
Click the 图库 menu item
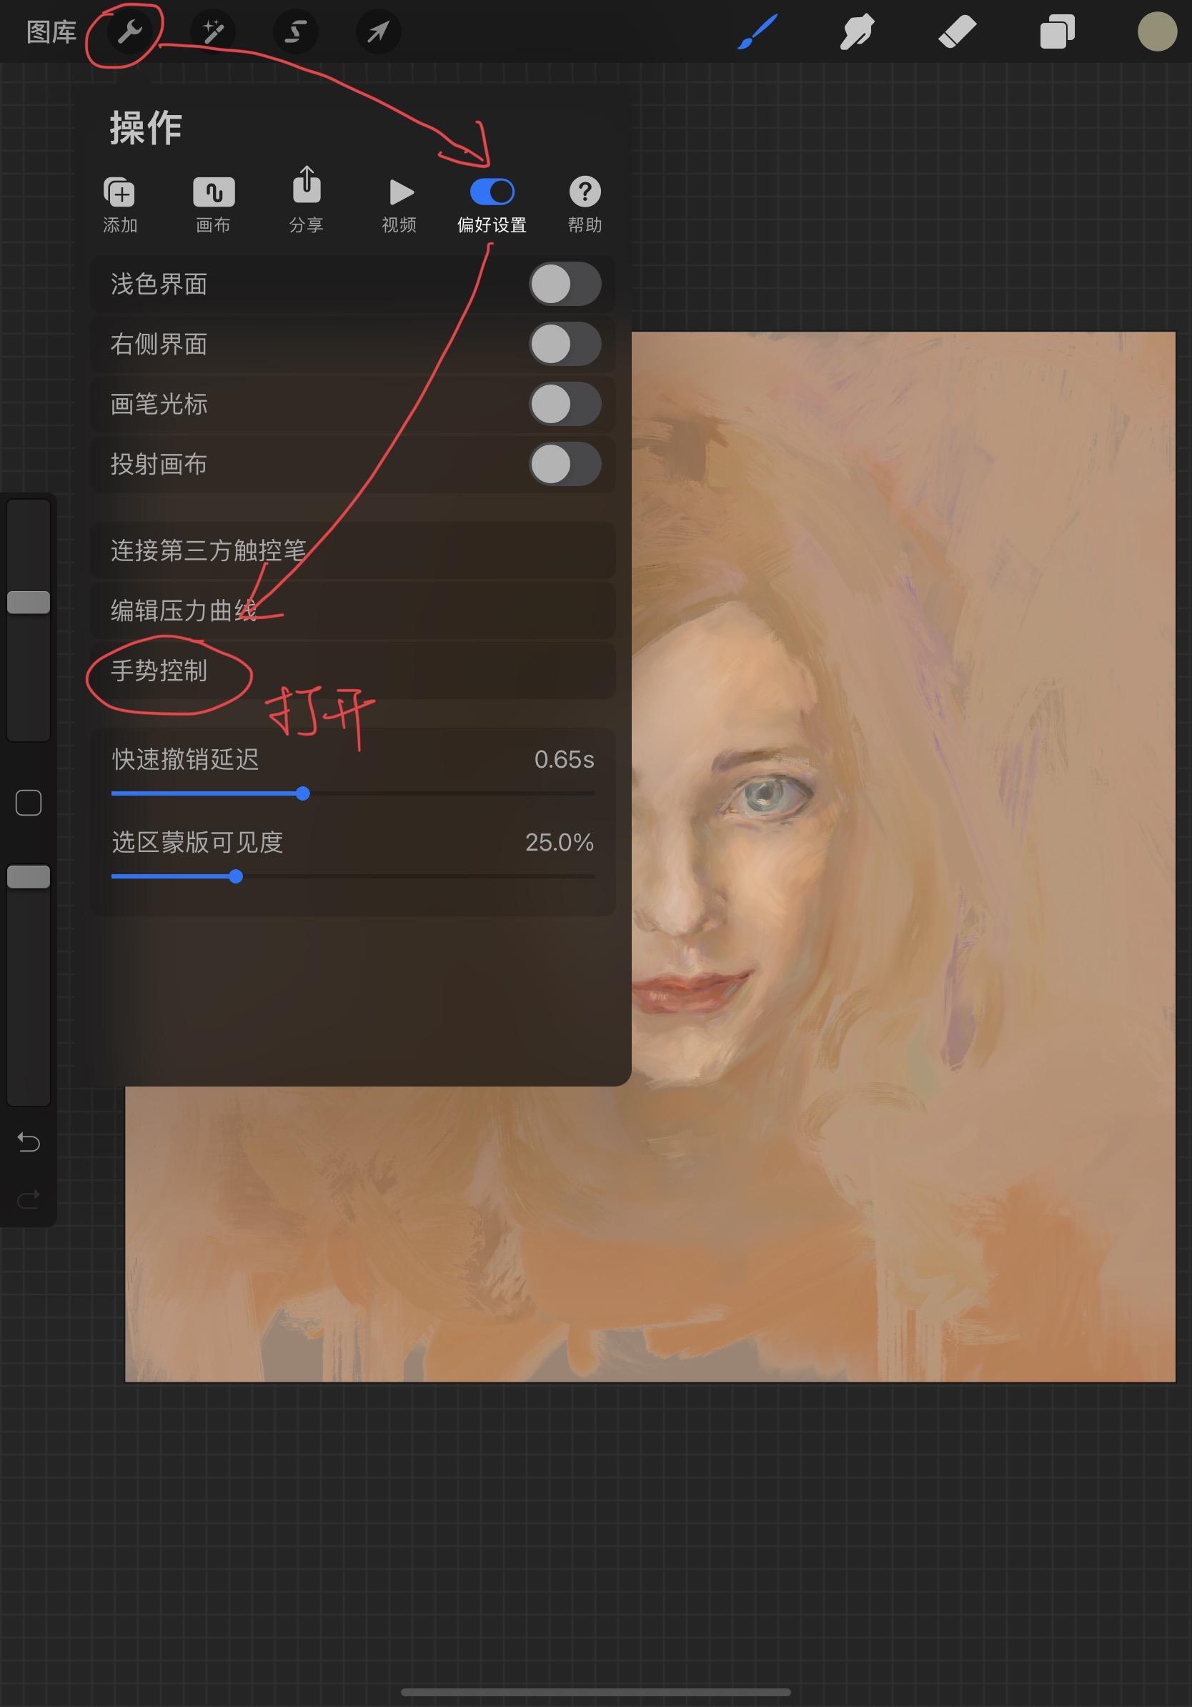pyautogui.click(x=50, y=31)
